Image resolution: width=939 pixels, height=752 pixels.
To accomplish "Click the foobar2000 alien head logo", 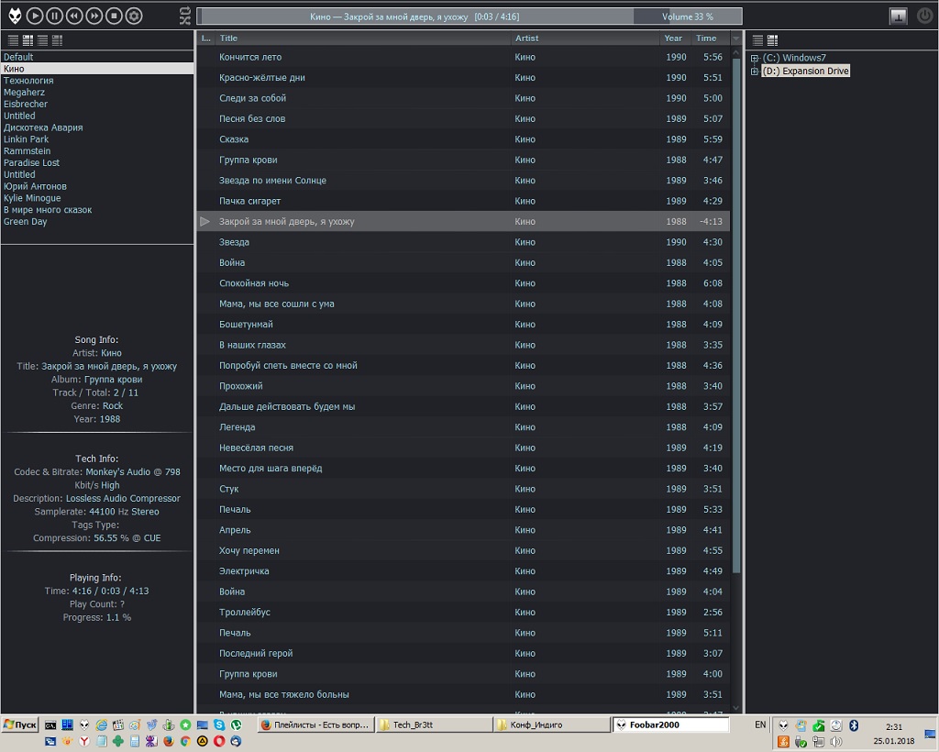I will pyautogui.click(x=15, y=16).
